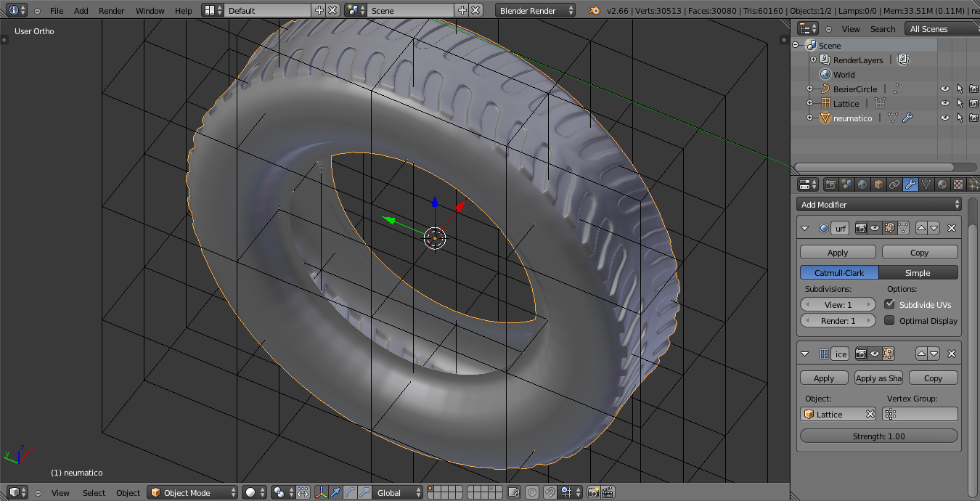Move the Subsurf modifier up
This screenshot has width=980, height=501.
pos(921,228)
